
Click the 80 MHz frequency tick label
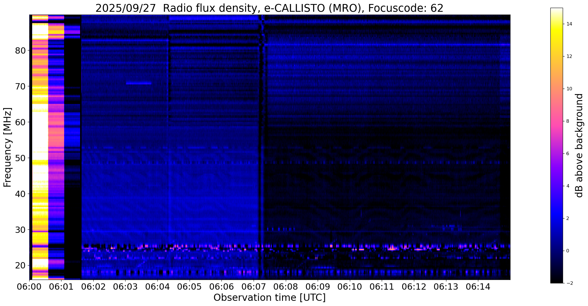coord(20,50)
